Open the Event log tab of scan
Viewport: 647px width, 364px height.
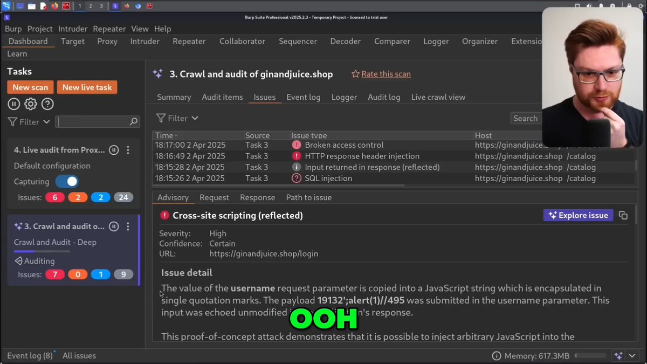tap(303, 97)
